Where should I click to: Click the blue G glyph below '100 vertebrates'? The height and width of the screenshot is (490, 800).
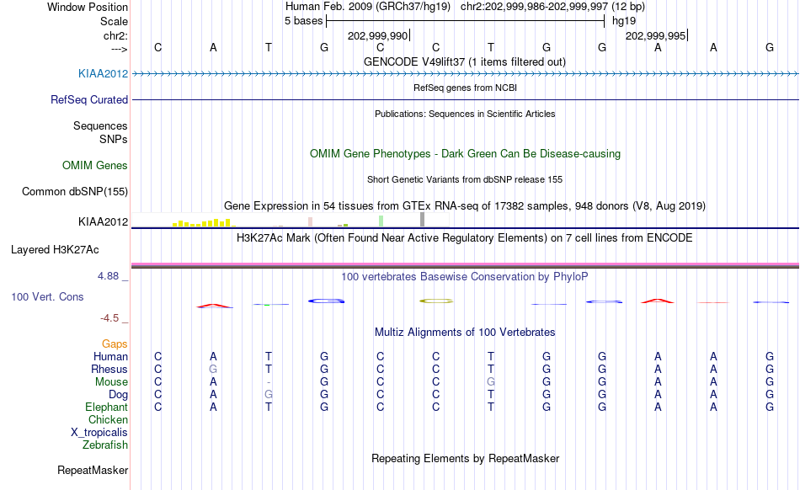326,301
